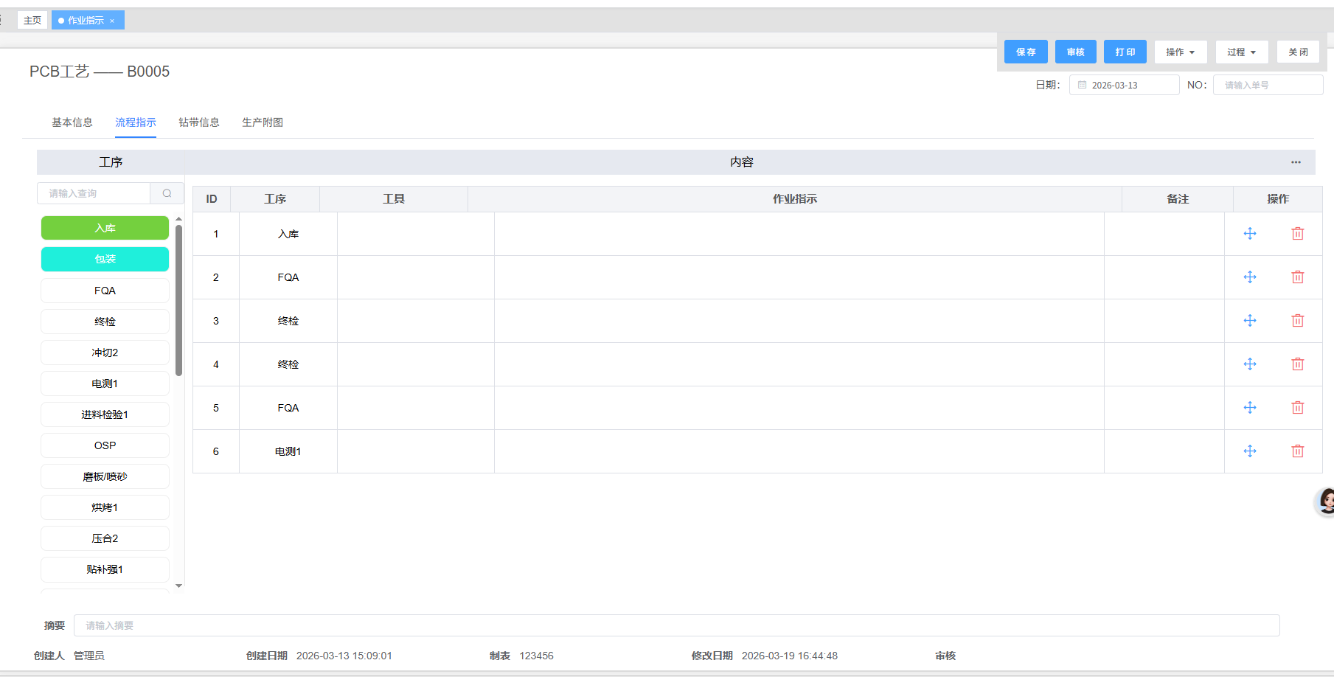Switch to the 基本信息 tab
The width and height of the screenshot is (1334, 677).
point(72,122)
